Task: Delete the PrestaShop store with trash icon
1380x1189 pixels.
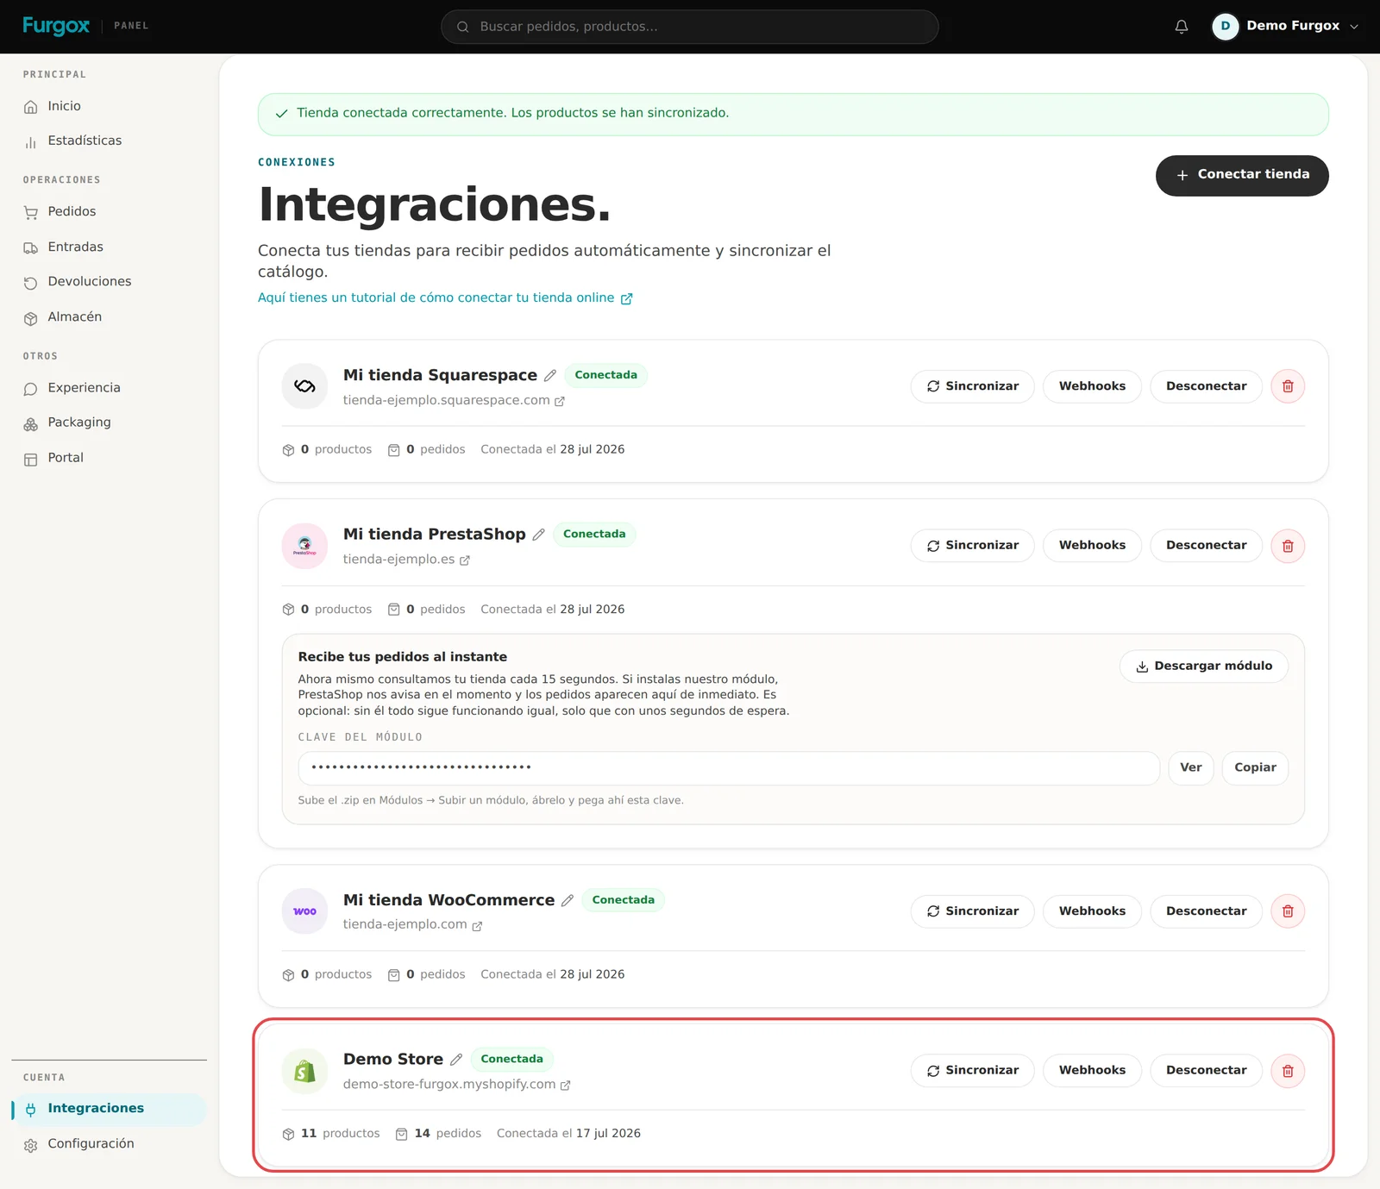Action: 1288,546
